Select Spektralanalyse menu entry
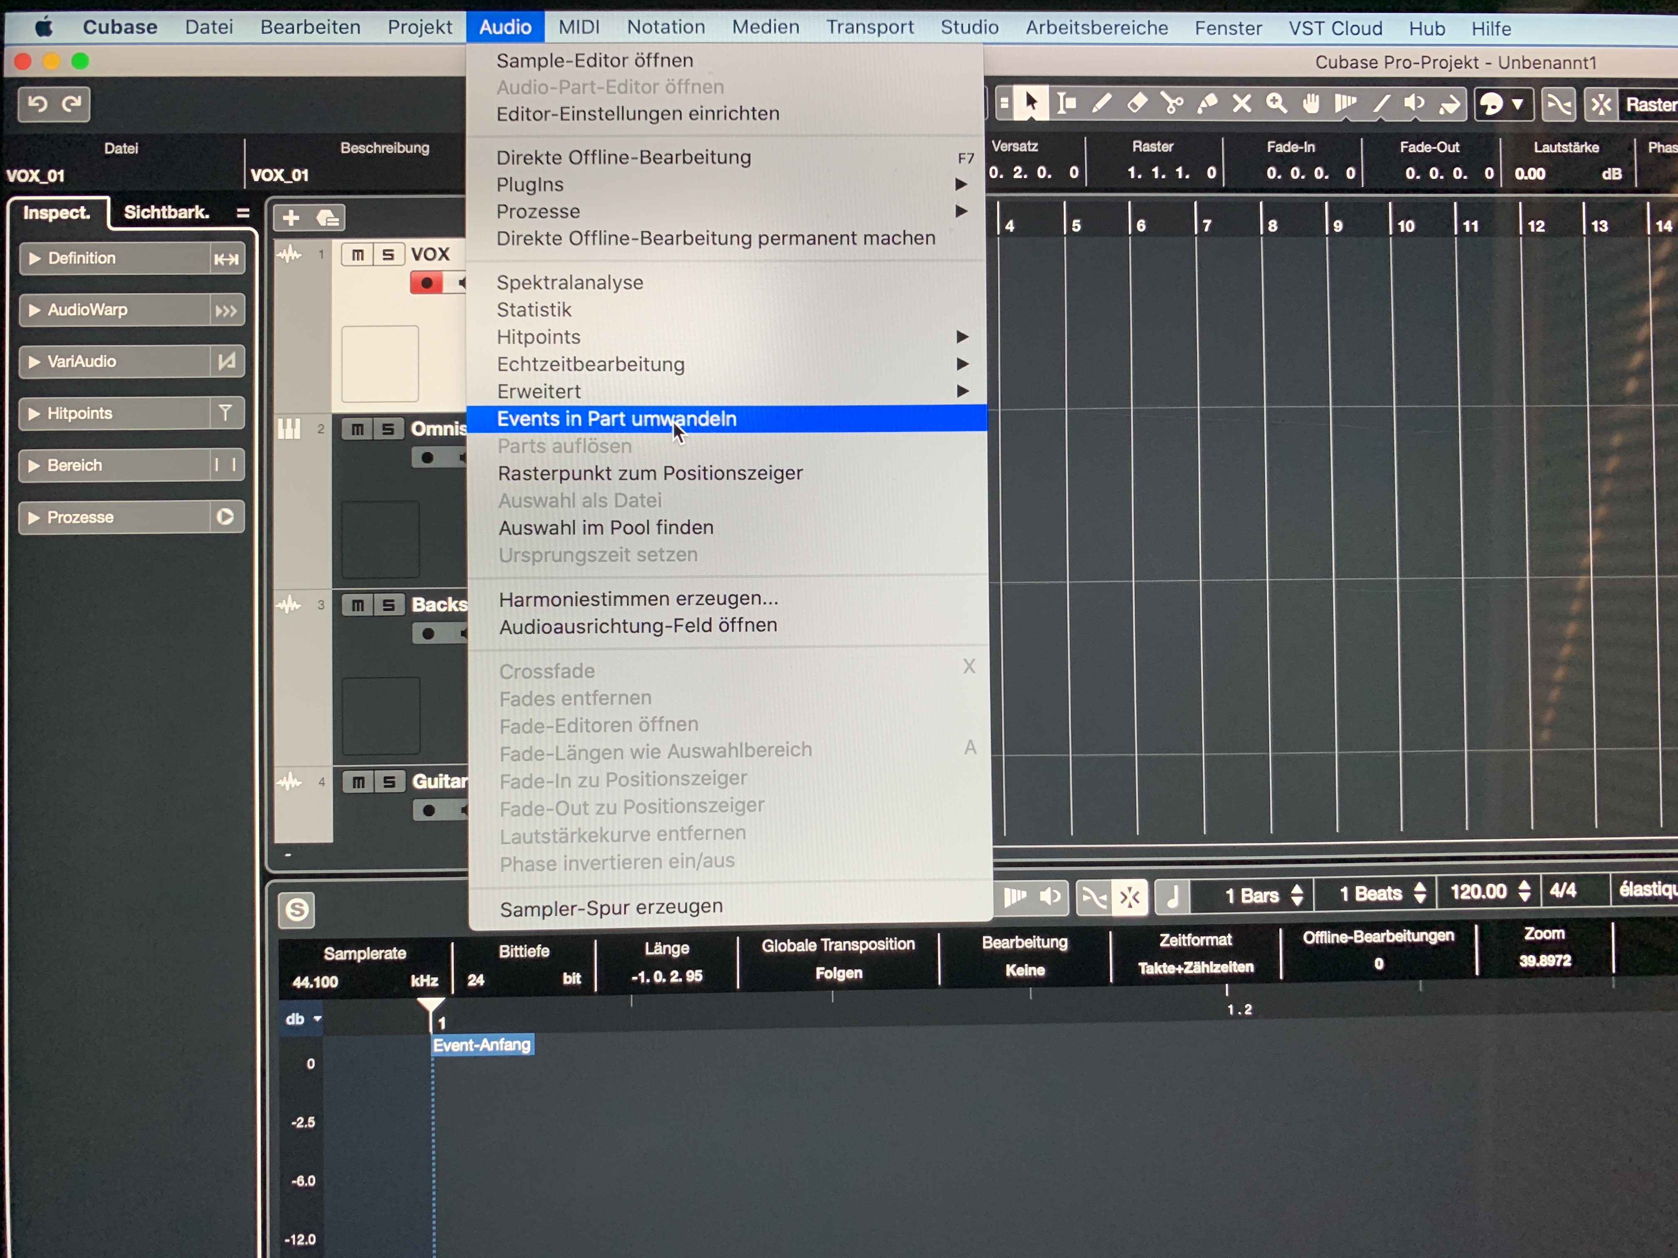Viewport: 1678px width, 1258px height. coord(726,283)
